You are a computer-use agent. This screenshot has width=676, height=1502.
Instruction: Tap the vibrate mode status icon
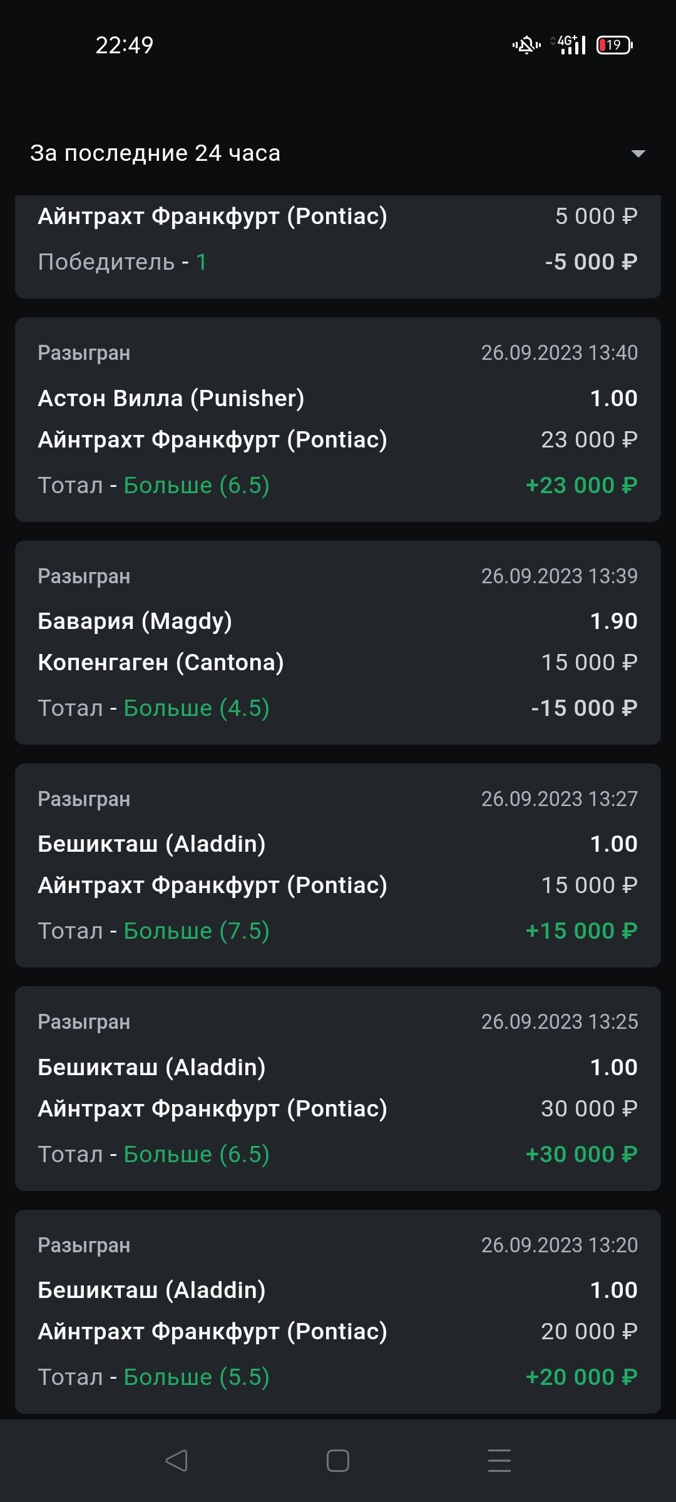point(526,45)
